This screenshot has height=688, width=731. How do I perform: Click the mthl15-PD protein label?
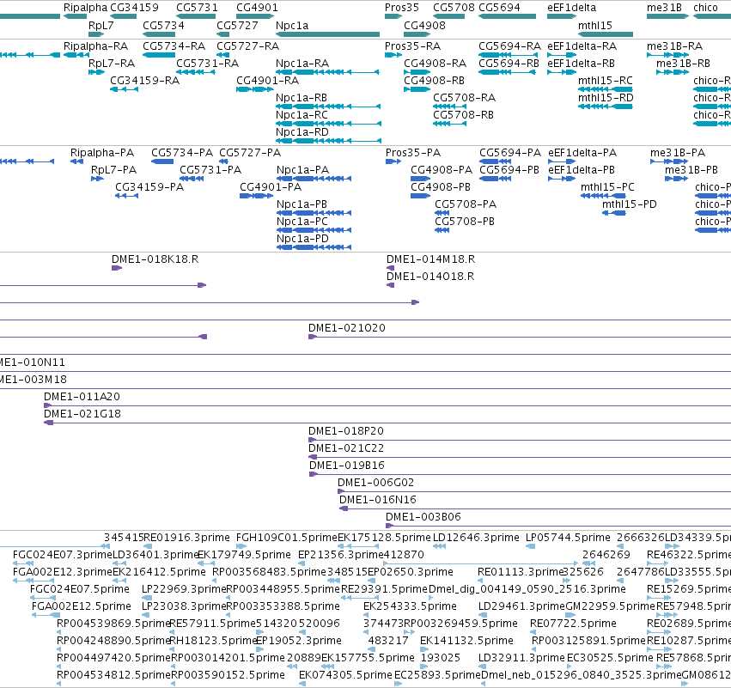630,204
